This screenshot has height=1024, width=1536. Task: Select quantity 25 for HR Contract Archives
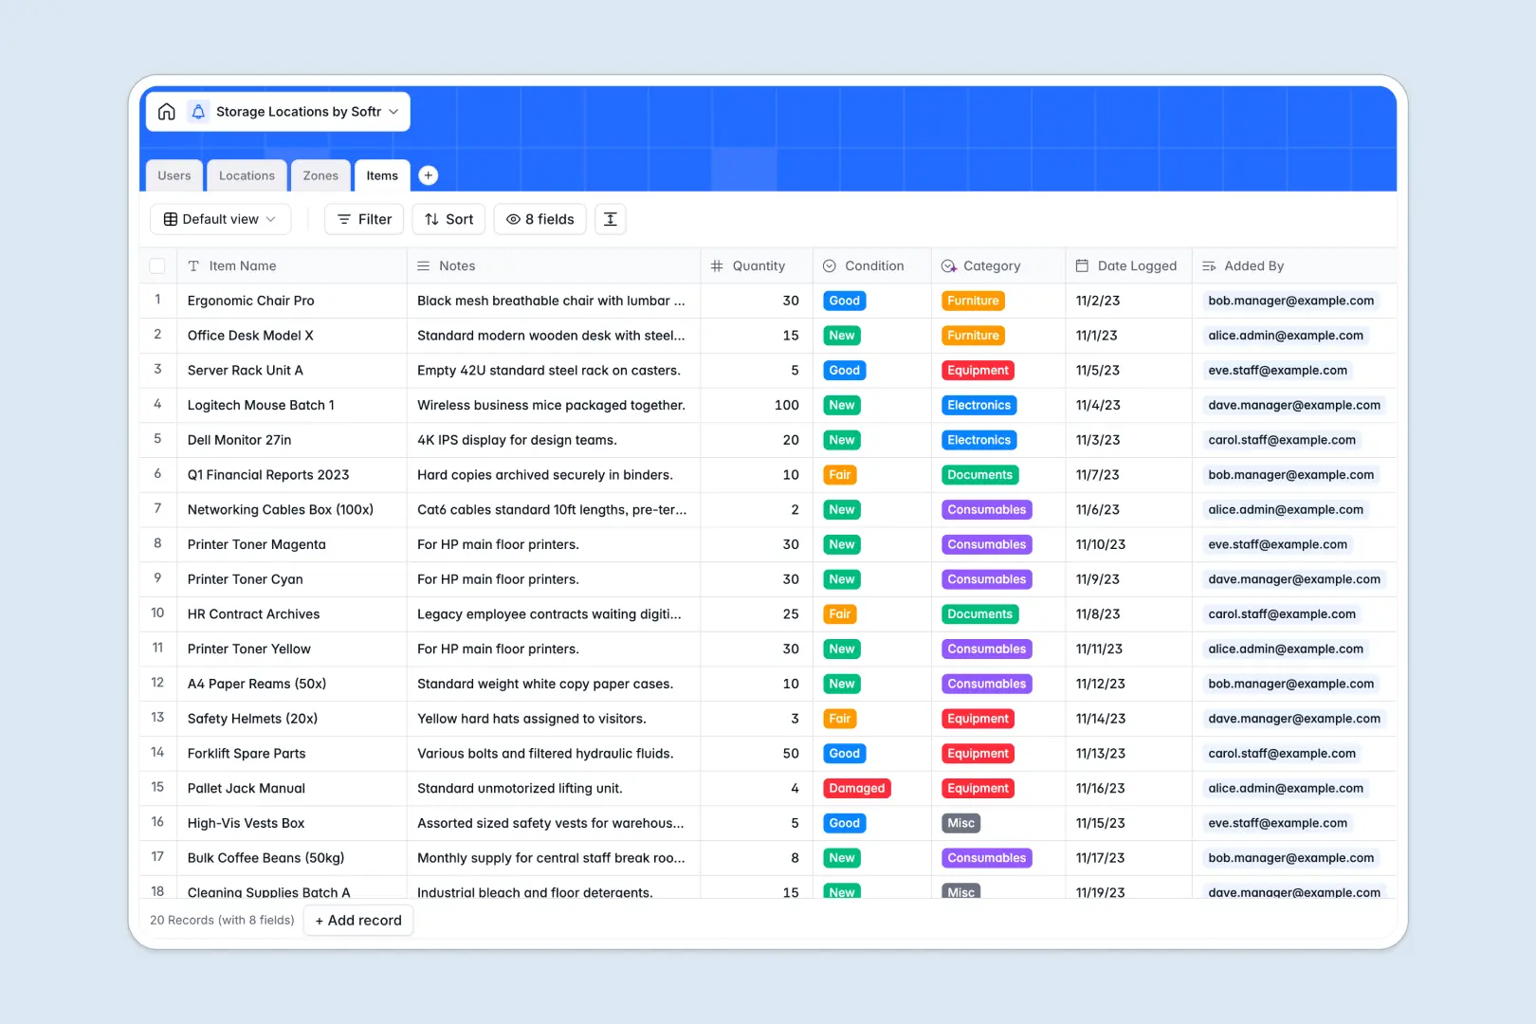pos(757,614)
